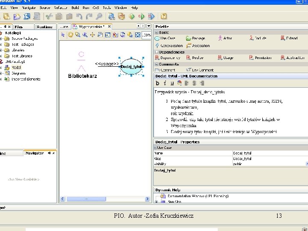This screenshot has width=308, height=231.
Task: Pick Abstraction from the palette
Action: coord(293,58)
